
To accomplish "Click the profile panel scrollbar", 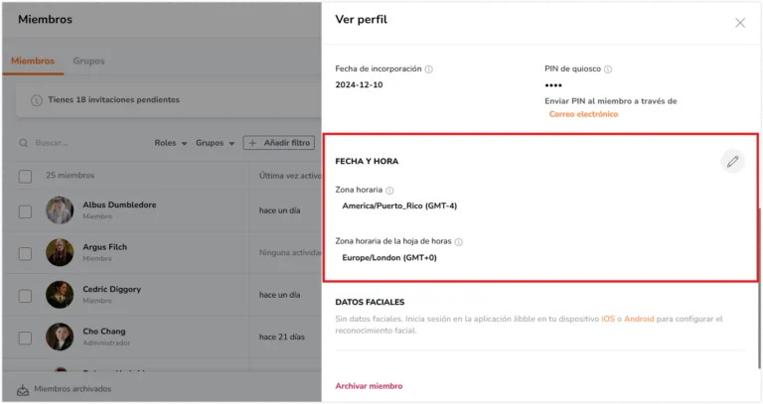I will [758, 289].
